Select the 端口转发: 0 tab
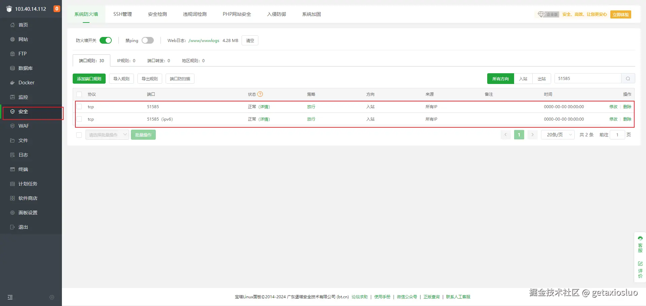646x306 pixels. [x=159, y=61]
